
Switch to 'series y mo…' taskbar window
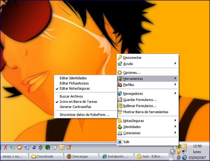click(x=14, y=156)
